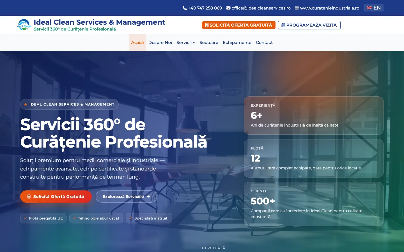The width and height of the screenshot is (404, 252).
Task: Select the Experiență 6+ stat card
Action: pyautogui.click(x=314, y=116)
